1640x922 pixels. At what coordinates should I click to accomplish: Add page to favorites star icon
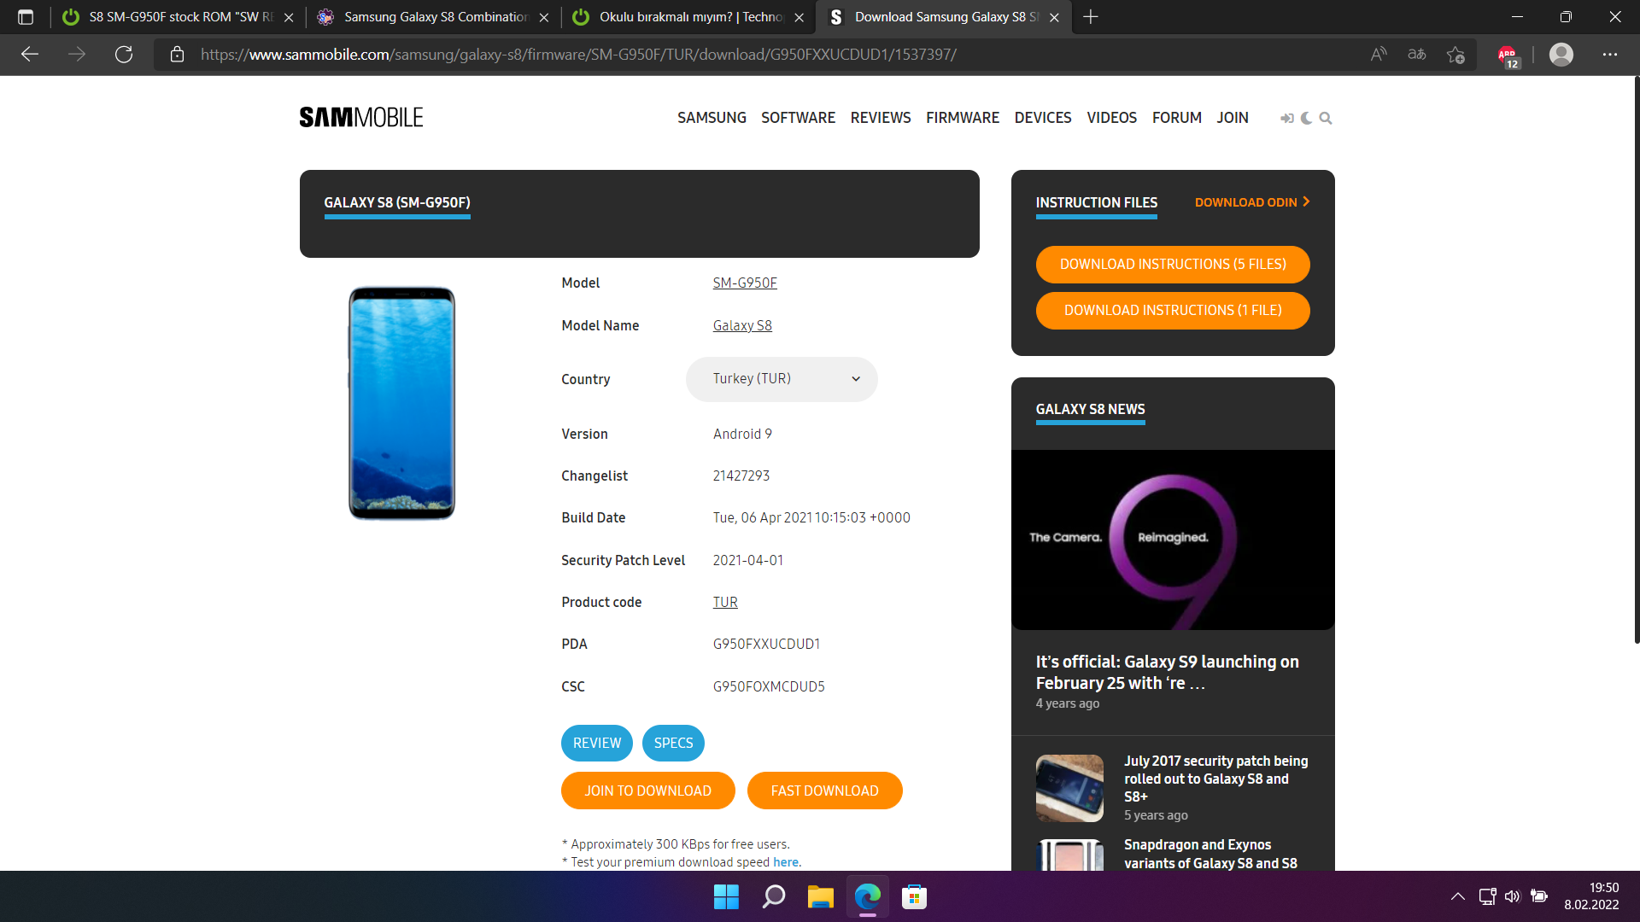point(1455,55)
